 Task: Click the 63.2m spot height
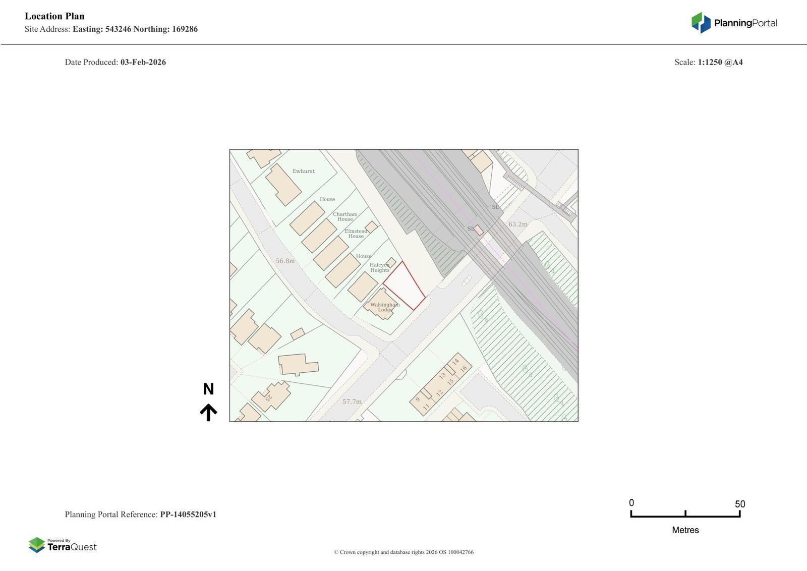tap(517, 224)
